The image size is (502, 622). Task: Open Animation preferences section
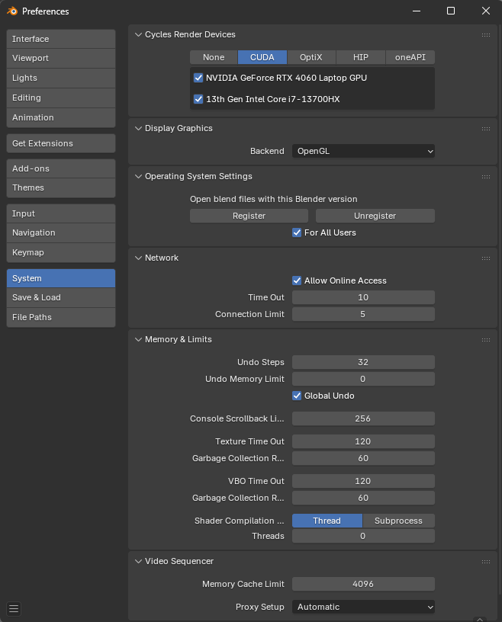pyautogui.click(x=61, y=118)
